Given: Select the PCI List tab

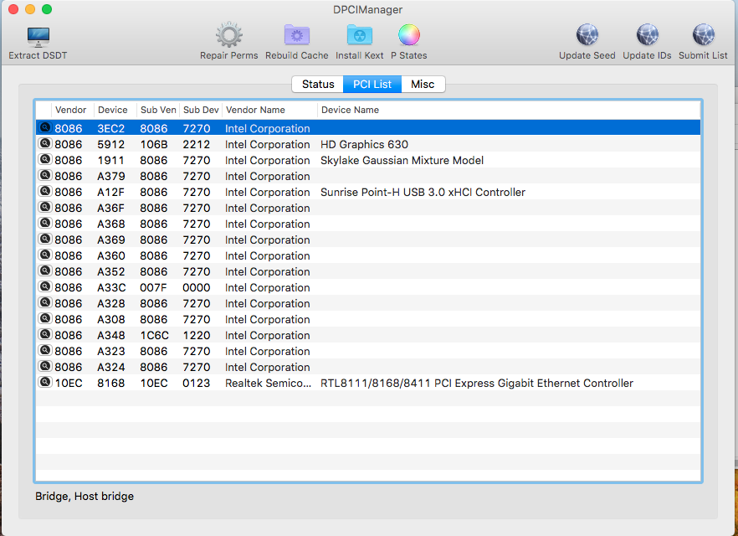Looking at the screenshot, I should pos(372,85).
